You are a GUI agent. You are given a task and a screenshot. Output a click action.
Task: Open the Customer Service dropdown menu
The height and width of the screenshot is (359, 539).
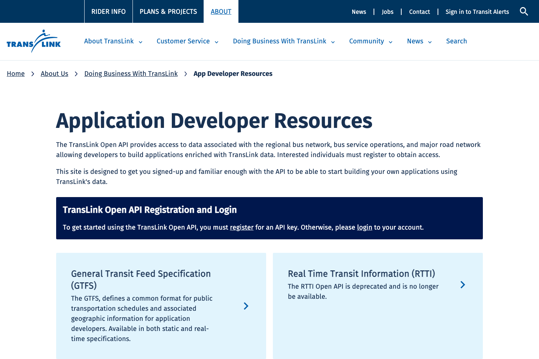(216, 42)
